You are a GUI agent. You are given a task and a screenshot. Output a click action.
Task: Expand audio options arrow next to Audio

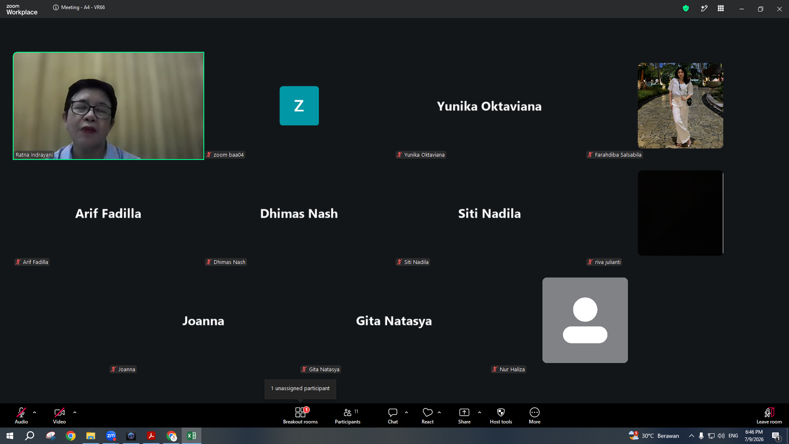(x=35, y=412)
